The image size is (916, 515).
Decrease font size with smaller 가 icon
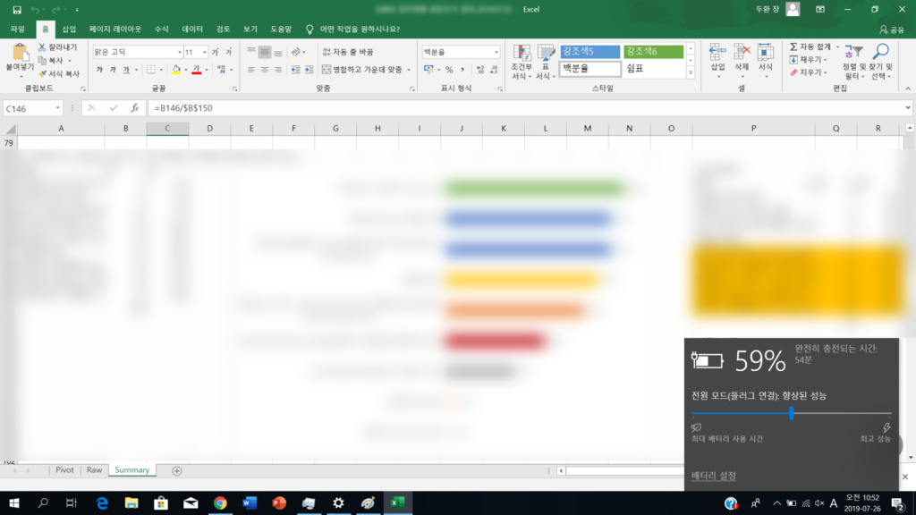(229, 52)
